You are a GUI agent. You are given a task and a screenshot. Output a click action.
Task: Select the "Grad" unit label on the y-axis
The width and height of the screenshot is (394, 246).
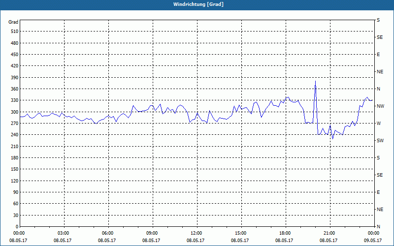click(x=13, y=22)
